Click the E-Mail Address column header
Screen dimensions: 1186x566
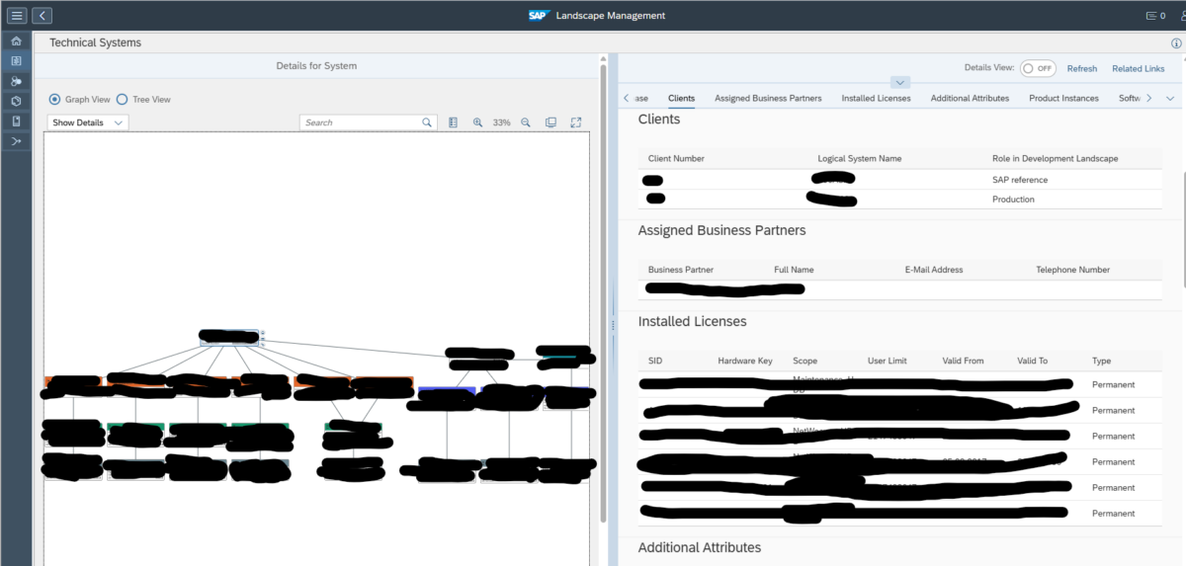click(933, 270)
